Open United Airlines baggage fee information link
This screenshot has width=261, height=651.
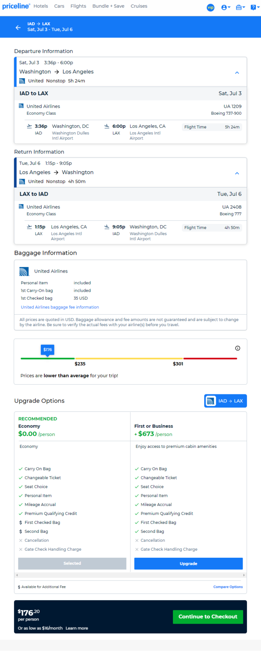(60, 307)
